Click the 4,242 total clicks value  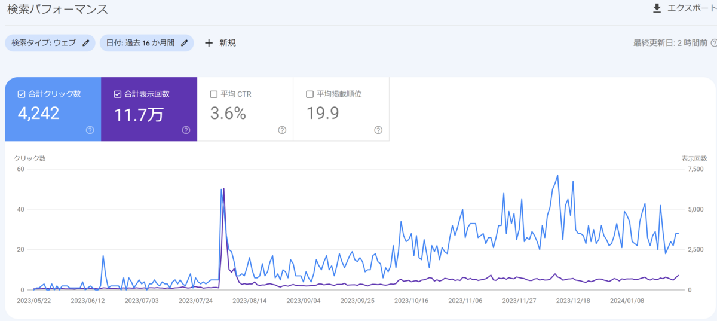pyautogui.click(x=38, y=114)
